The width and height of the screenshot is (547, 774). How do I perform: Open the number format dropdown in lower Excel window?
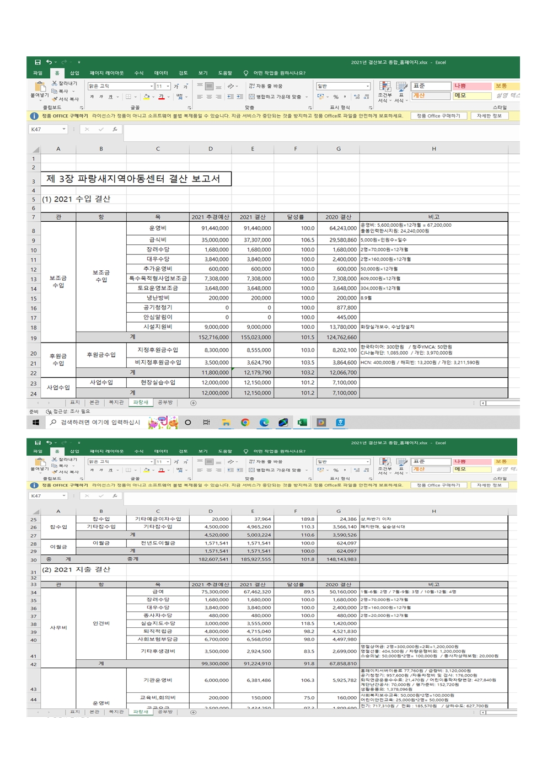[x=368, y=462]
